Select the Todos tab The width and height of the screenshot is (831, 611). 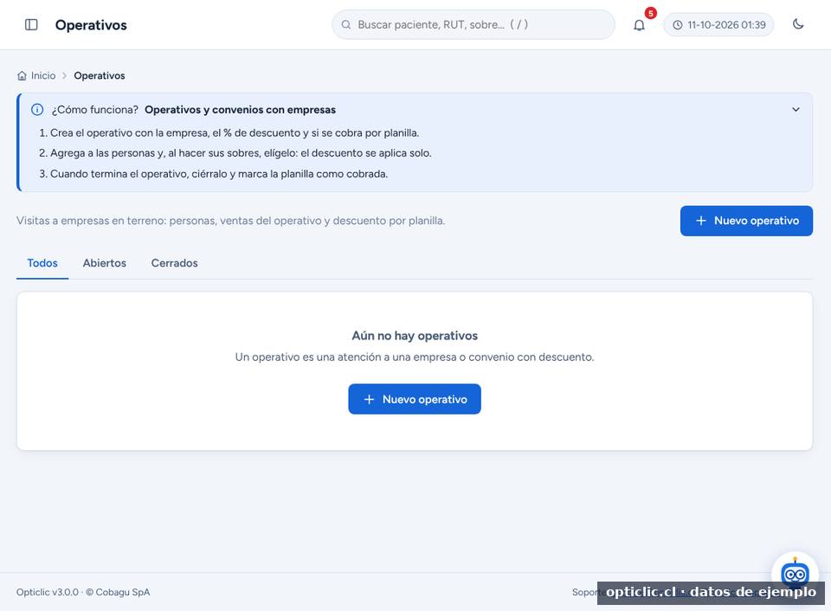[42, 263]
